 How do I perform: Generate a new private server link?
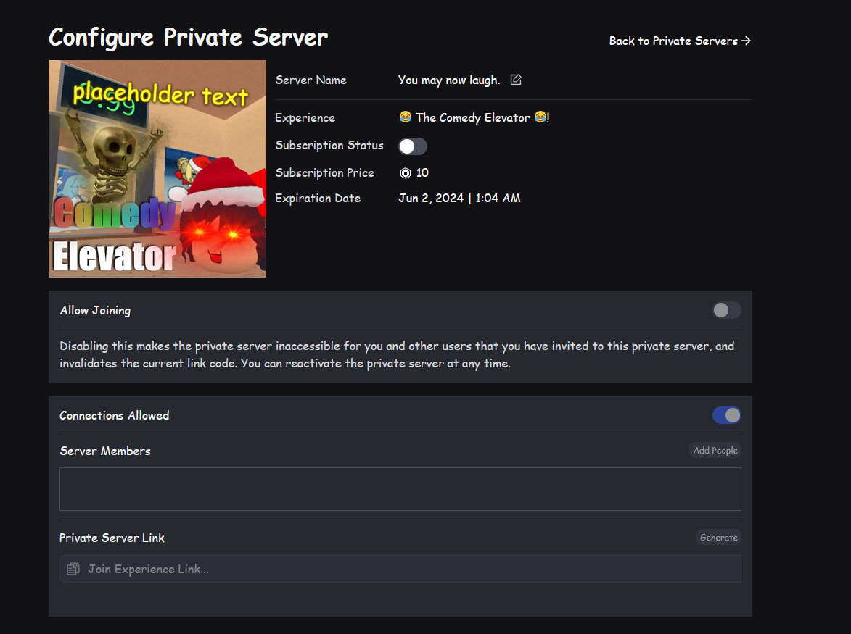(x=718, y=538)
